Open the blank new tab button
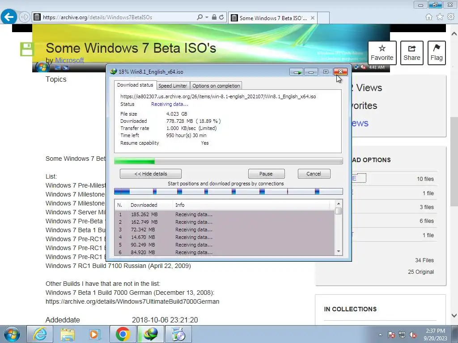 [x=323, y=18]
